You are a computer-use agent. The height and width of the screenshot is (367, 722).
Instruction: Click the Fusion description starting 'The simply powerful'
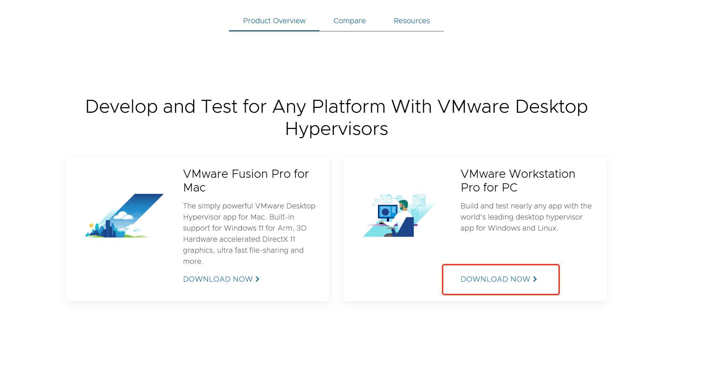(x=249, y=234)
